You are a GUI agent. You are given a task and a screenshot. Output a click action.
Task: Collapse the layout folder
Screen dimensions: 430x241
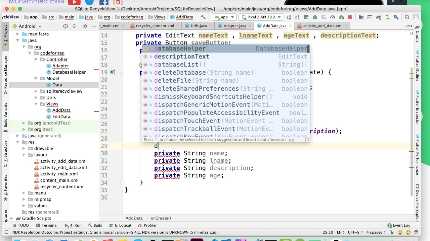tap(24, 155)
